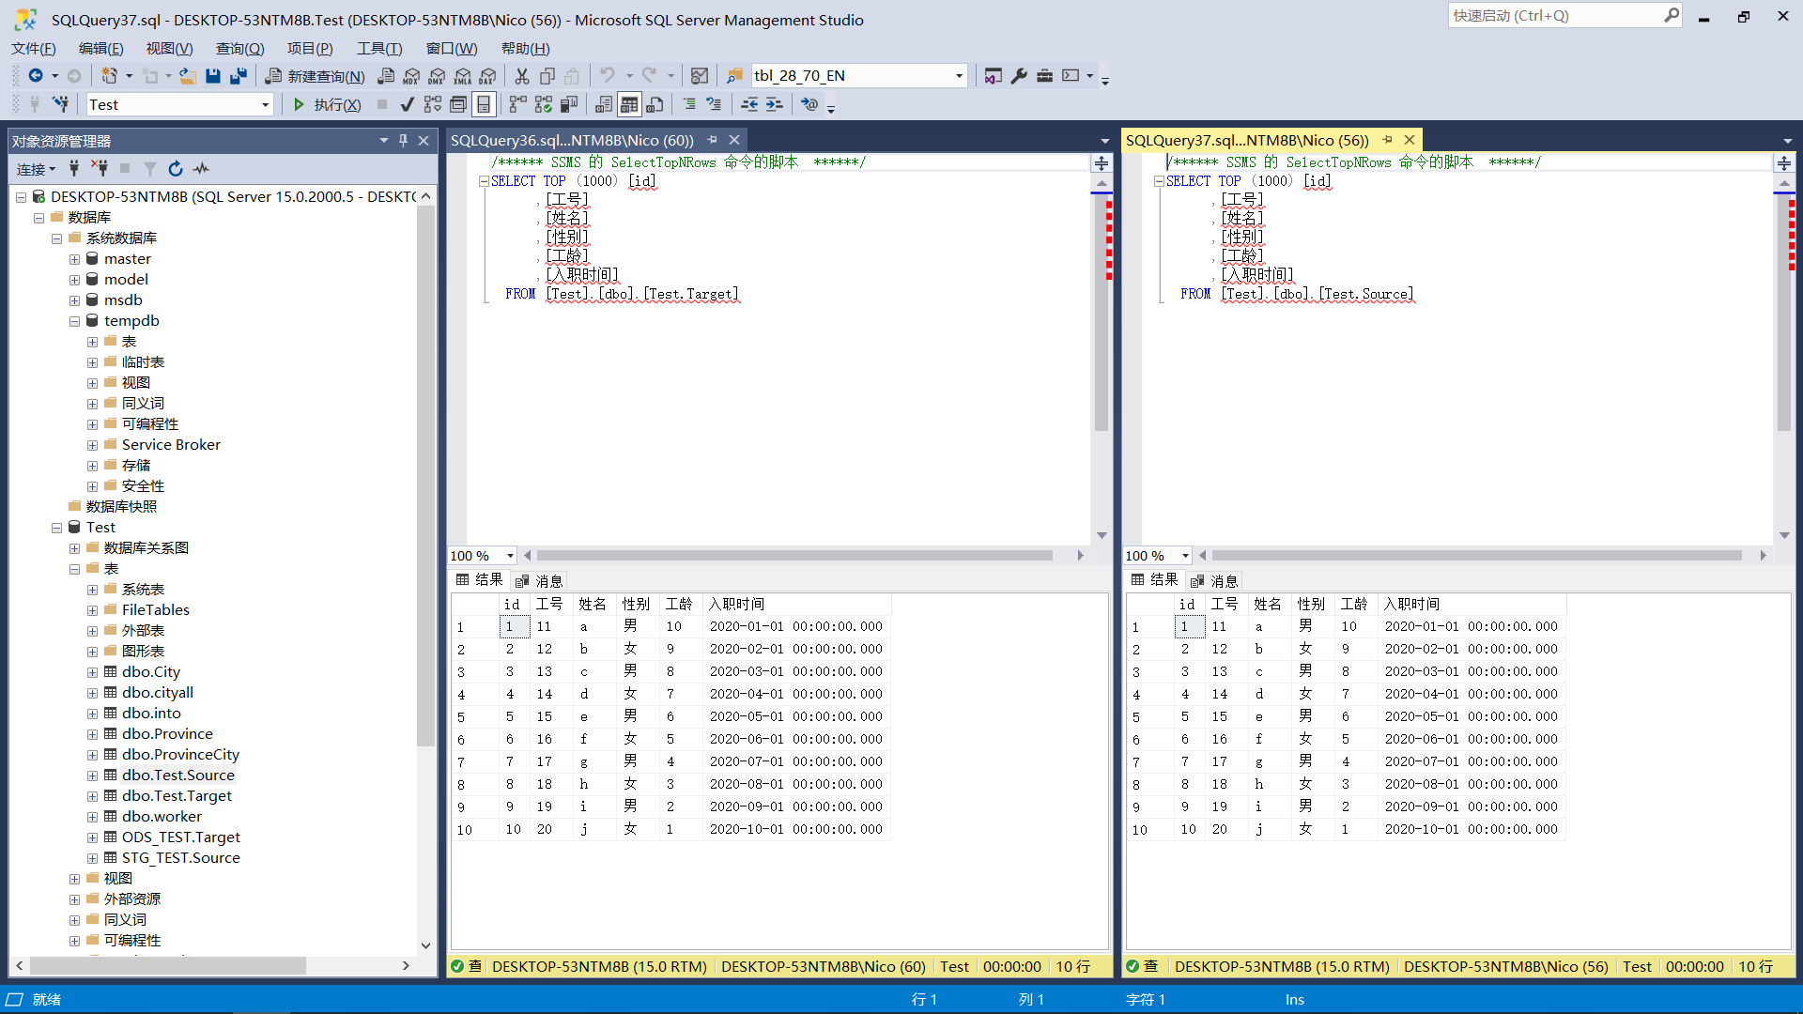Screen dimensions: 1803x1014
Task: Refresh the Object Explorer tree
Action: (176, 169)
